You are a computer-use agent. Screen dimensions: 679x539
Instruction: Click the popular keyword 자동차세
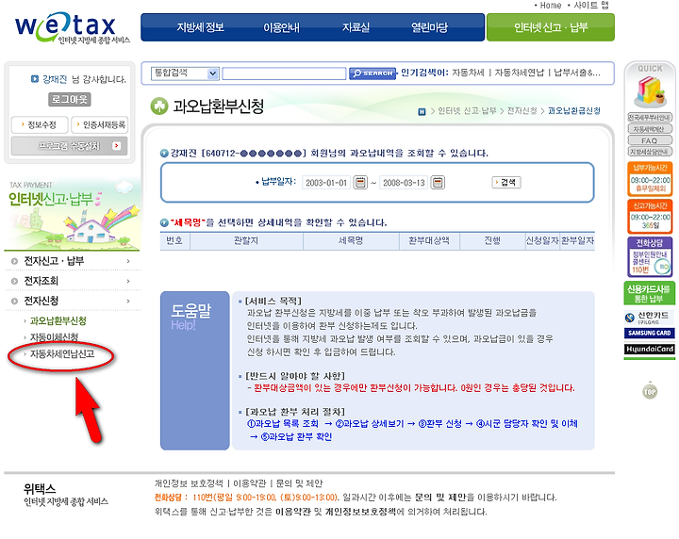[x=468, y=73]
